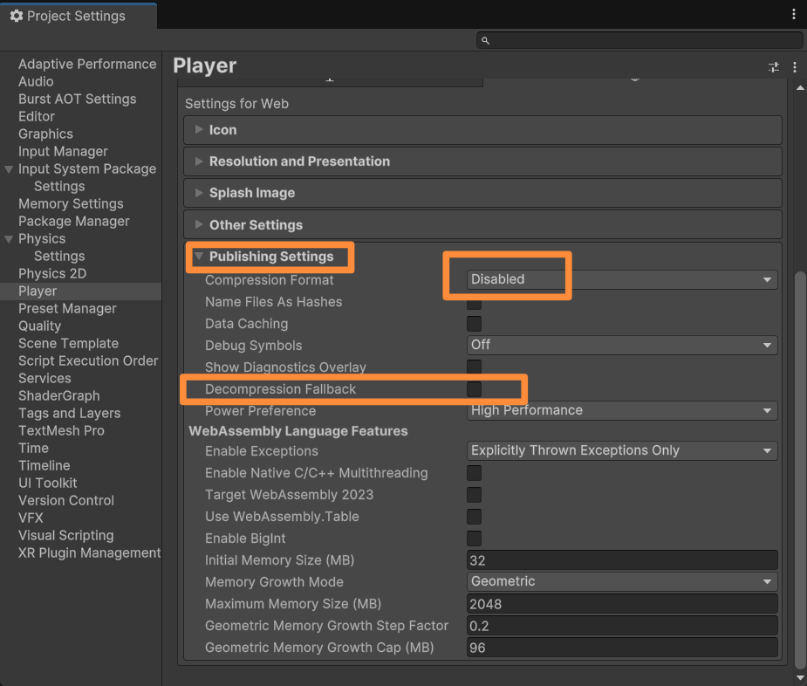Toggle Target WebAssembly 2023 checkbox
The width and height of the screenshot is (807, 686).
474,495
